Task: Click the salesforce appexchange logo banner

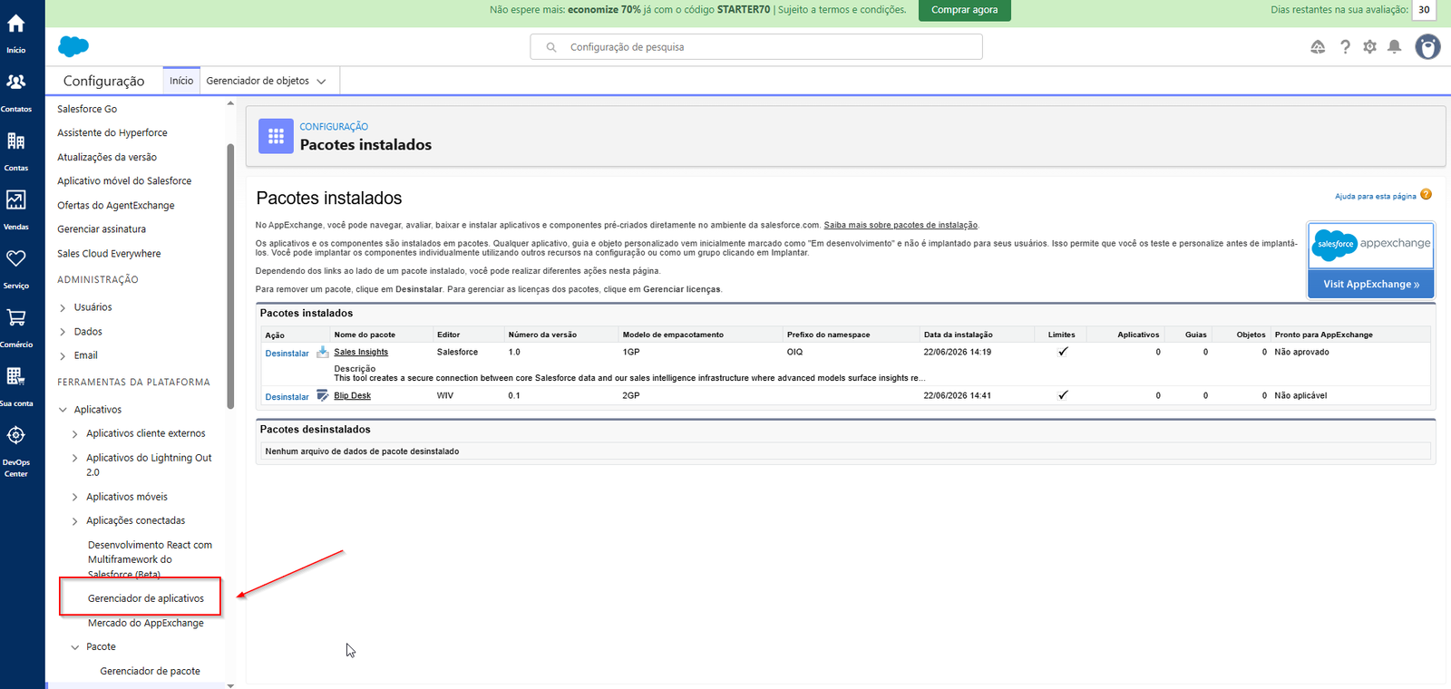Action: (1371, 245)
